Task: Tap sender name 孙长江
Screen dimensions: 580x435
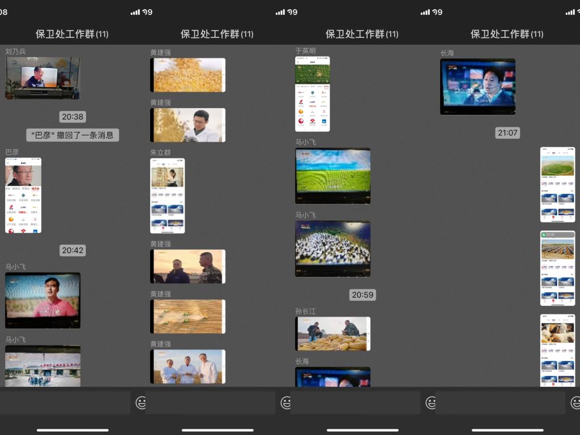Action: click(305, 311)
